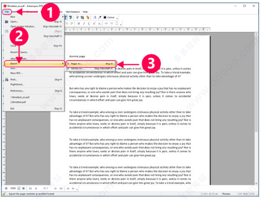Open the File menu

(x=7, y=12)
